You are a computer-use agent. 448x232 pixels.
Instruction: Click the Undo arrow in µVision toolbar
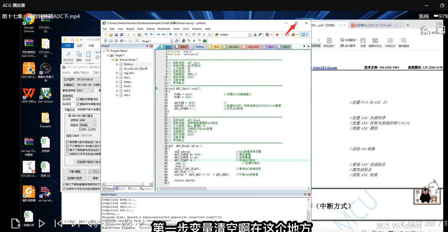tap(146, 35)
